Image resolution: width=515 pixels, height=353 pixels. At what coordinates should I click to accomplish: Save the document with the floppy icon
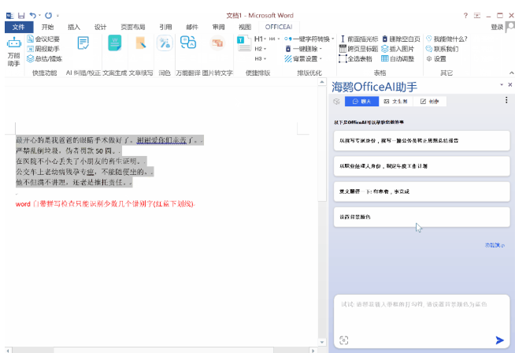(x=21, y=16)
